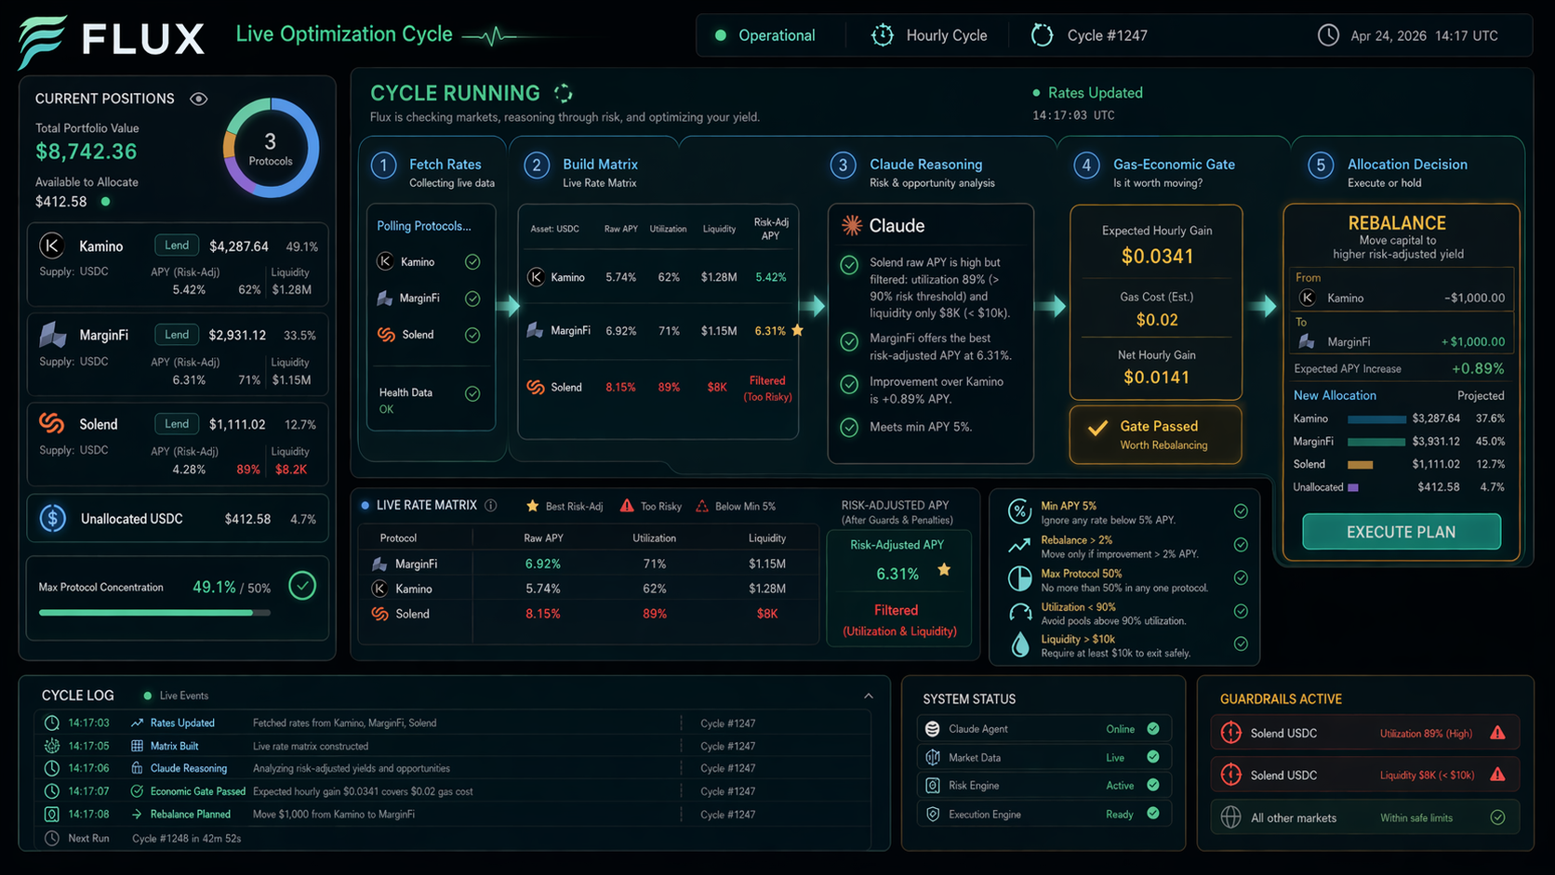This screenshot has width=1555, height=875.
Task: Click the Liquidity > $10k droplet icon
Action: (x=1019, y=644)
